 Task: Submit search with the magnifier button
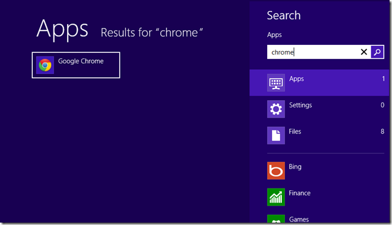click(377, 52)
